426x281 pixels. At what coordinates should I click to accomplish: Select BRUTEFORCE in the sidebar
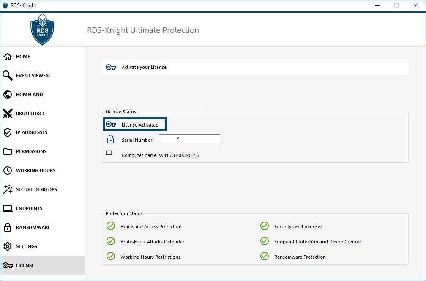click(30, 113)
